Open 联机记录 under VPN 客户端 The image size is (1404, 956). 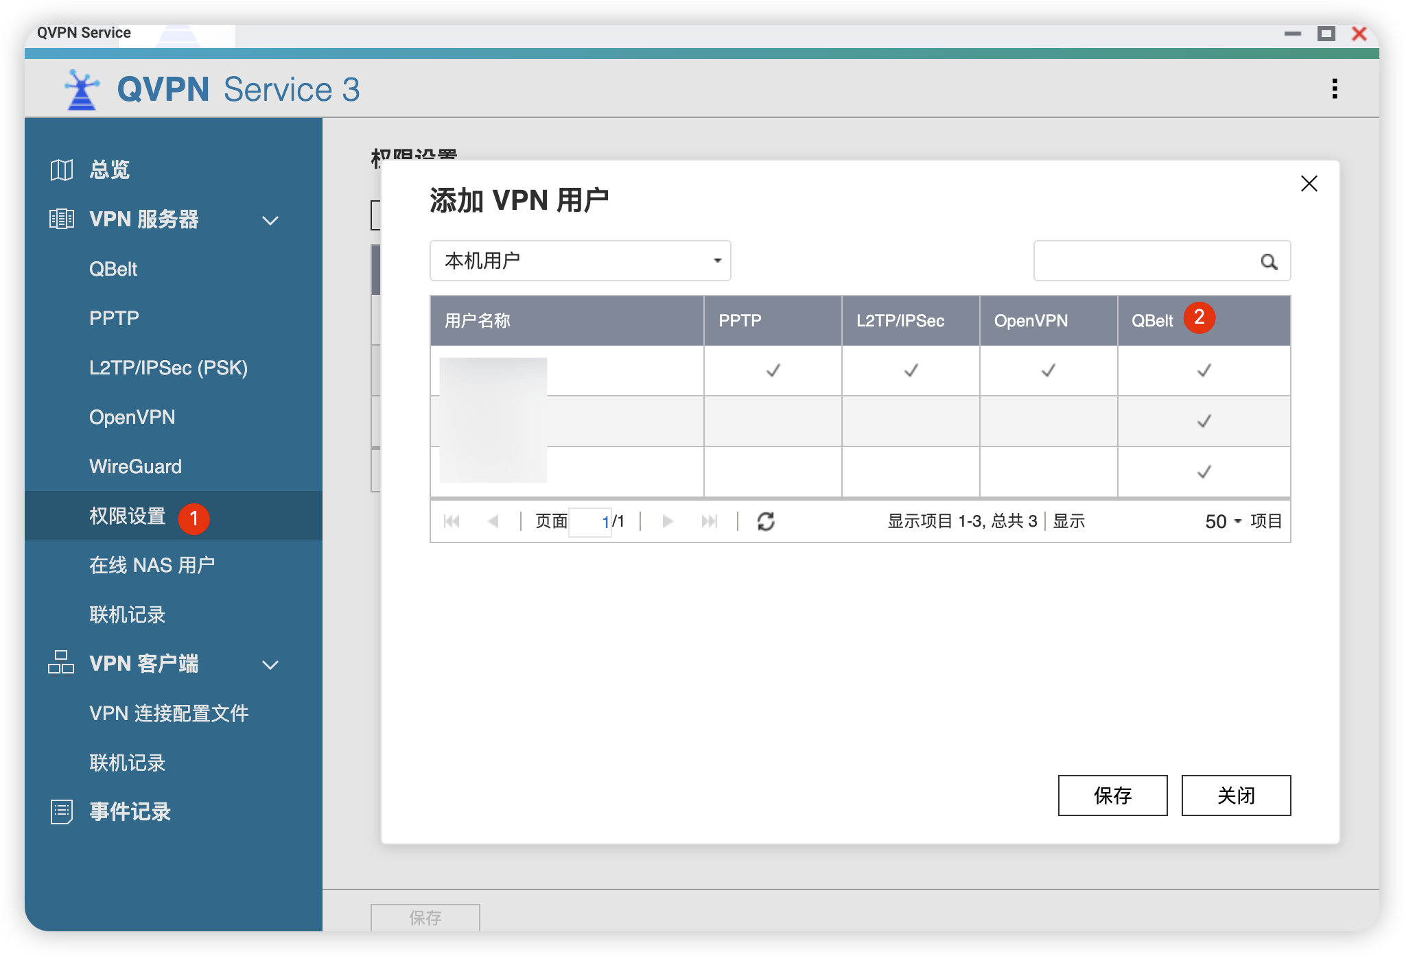(128, 763)
